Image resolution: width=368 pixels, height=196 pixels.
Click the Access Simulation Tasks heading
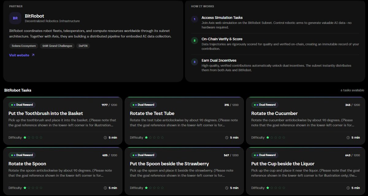click(222, 18)
